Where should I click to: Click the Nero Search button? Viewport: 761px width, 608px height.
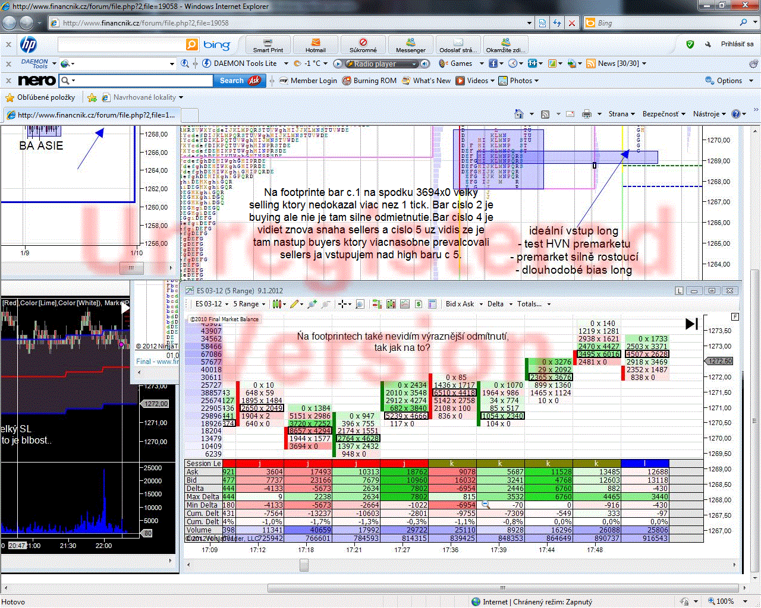(232, 81)
